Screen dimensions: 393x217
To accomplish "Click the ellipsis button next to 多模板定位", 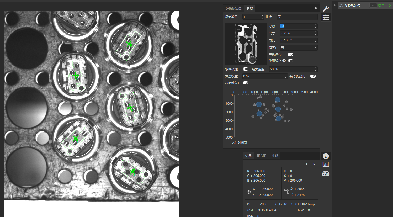I will 373,5.
